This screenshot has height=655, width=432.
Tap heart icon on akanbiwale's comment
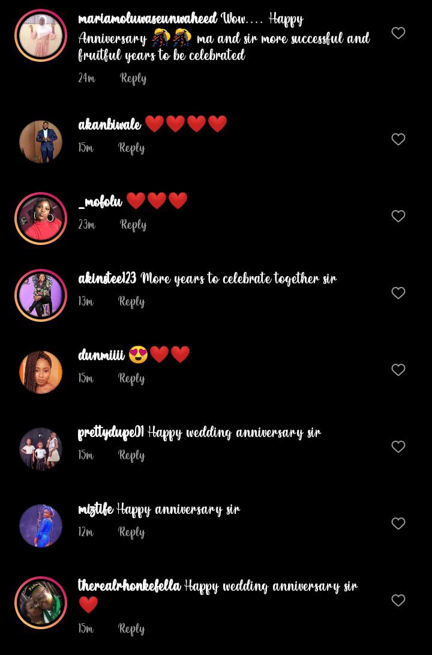[398, 139]
